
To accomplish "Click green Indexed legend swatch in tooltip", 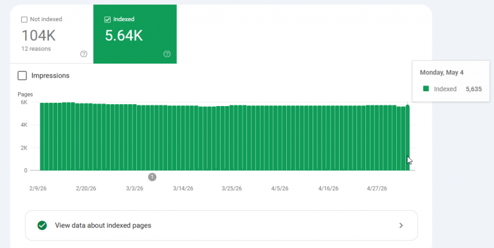I will (x=426, y=89).
